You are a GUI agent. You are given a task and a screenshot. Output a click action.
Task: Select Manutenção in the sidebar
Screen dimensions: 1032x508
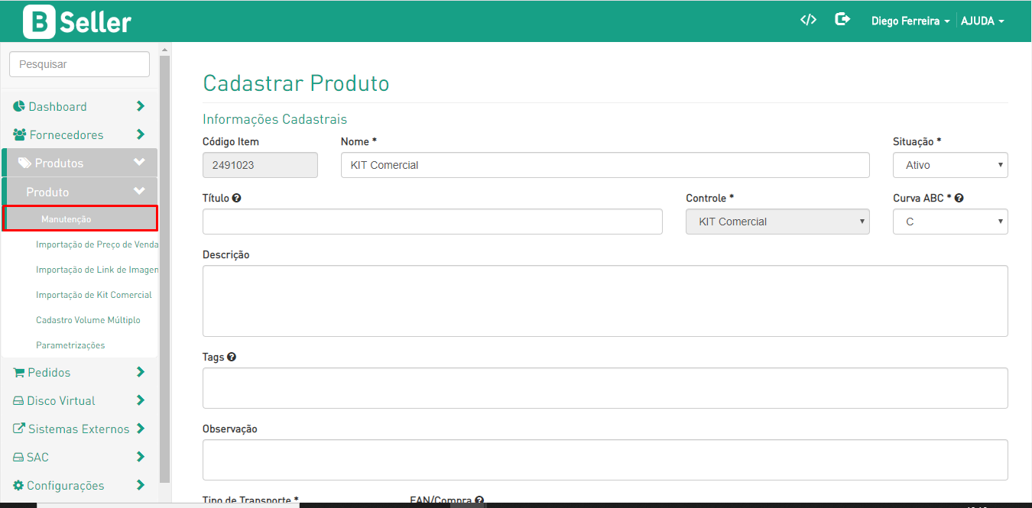[67, 219]
